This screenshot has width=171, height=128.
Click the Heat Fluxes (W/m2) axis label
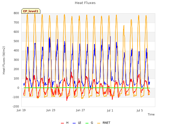(x=4, y=60)
